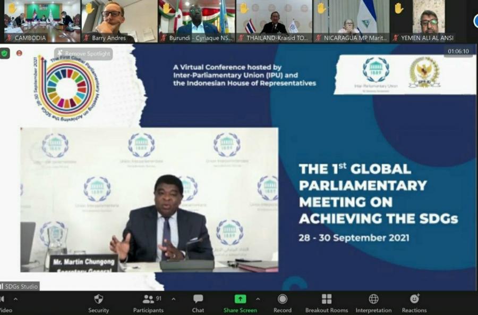Select the THAILAND-Kraisid participant thumbnail
Image resolution: width=478 pixels, height=315 pixels.
pyautogui.click(x=274, y=21)
